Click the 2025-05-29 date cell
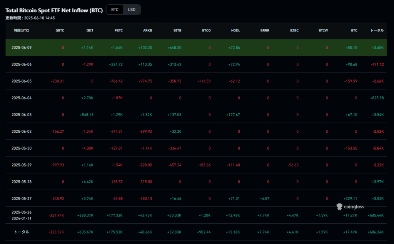Image resolution: width=394 pixels, height=244 pixels. [x=22, y=165]
